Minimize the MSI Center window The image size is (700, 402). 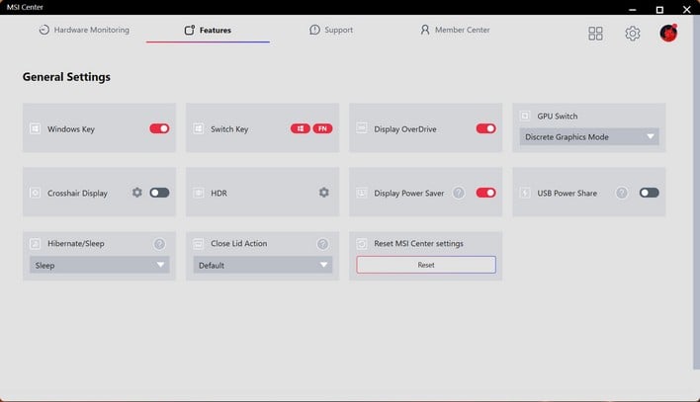633,9
